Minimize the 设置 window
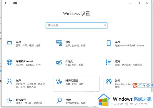The height and width of the screenshot is (108, 153). click(130, 3)
